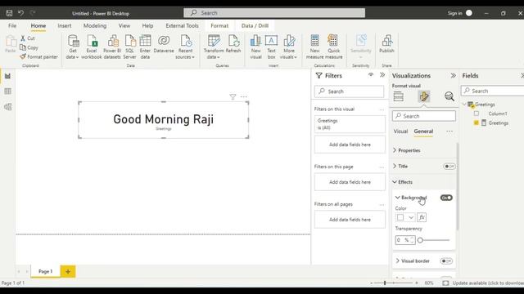Click Paste in the Clipboard group
Viewport: 524px width, 294px height.
coord(11,44)
